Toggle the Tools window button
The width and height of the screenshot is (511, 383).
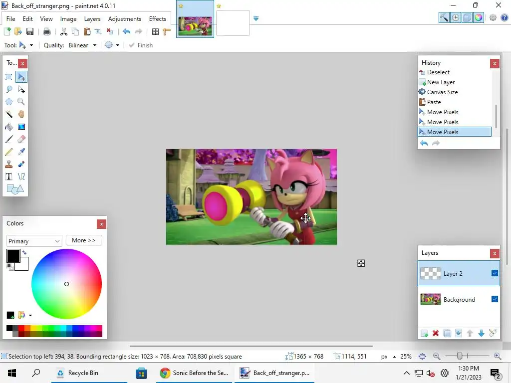[x=444, y=17]
